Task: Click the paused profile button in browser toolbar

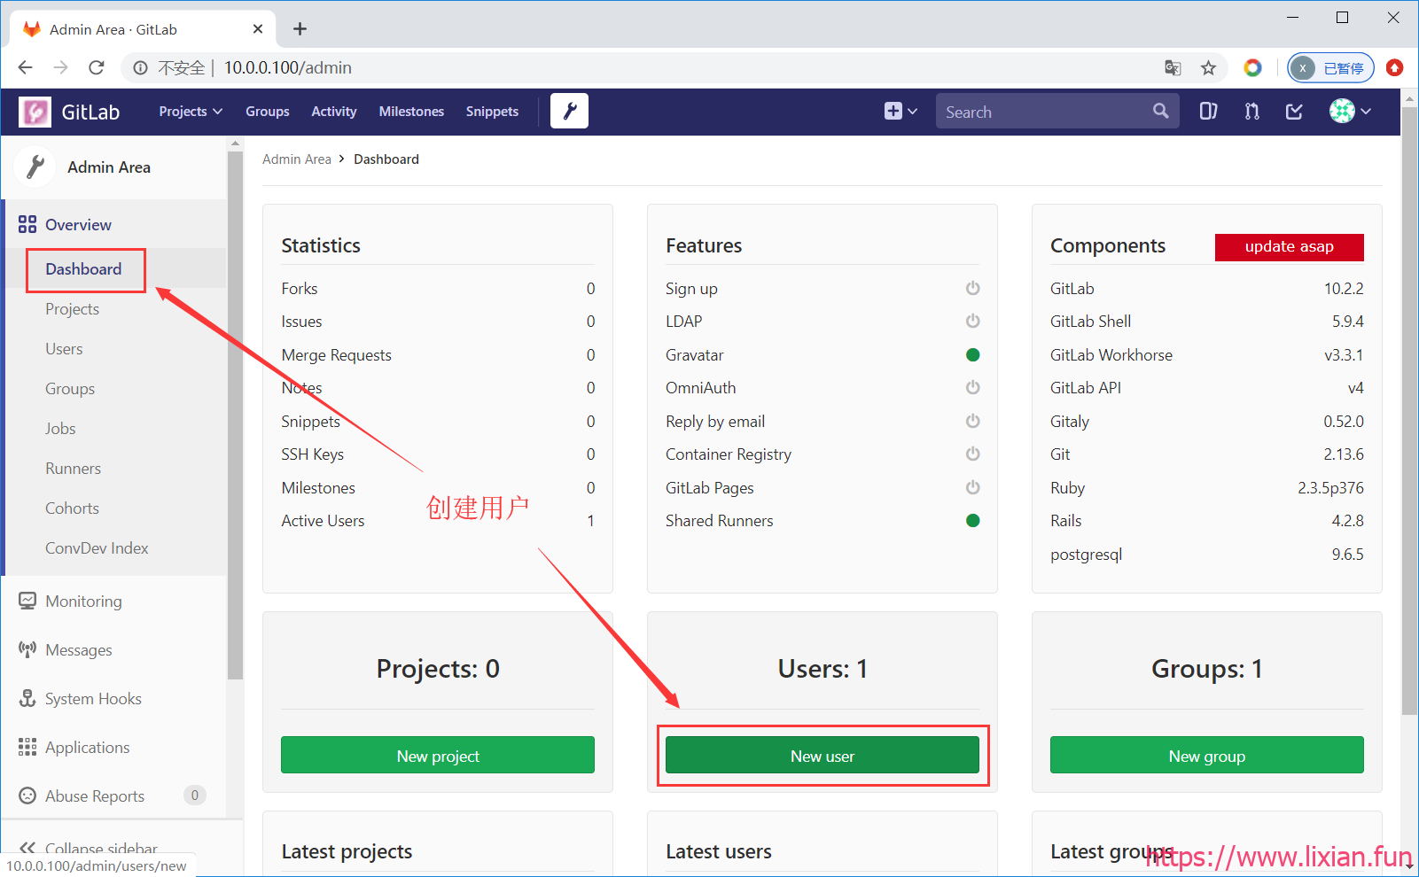Action: pyautogui.click(x=1330, y=68)
